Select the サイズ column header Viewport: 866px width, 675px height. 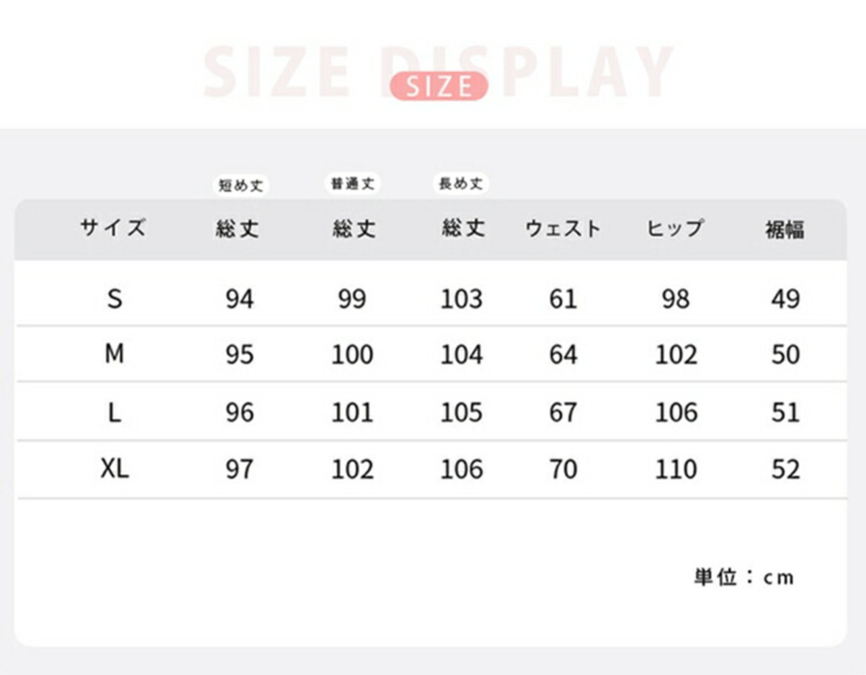[x=113, y=228]
